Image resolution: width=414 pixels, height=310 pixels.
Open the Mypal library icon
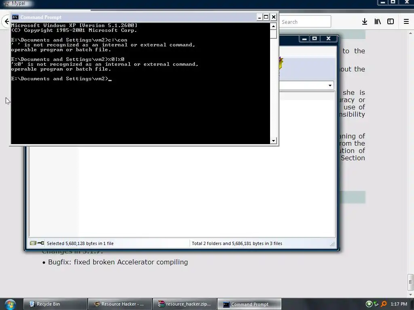[x=378, y=22]
